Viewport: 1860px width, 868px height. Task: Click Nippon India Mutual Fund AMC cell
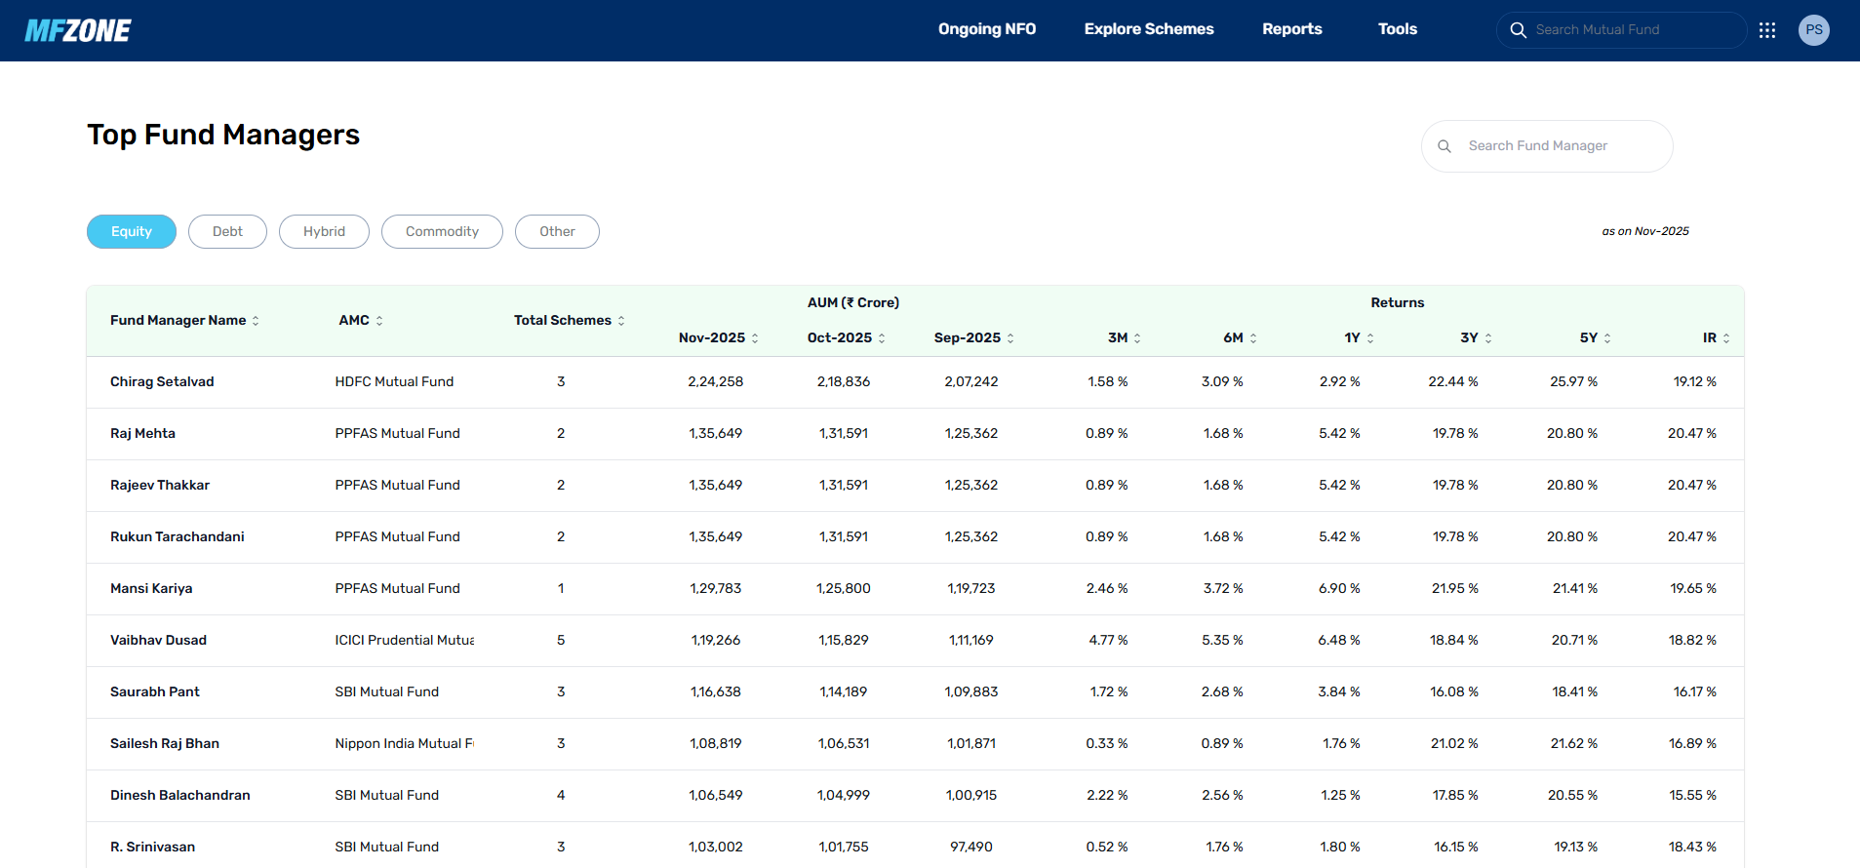click(405, 744)
